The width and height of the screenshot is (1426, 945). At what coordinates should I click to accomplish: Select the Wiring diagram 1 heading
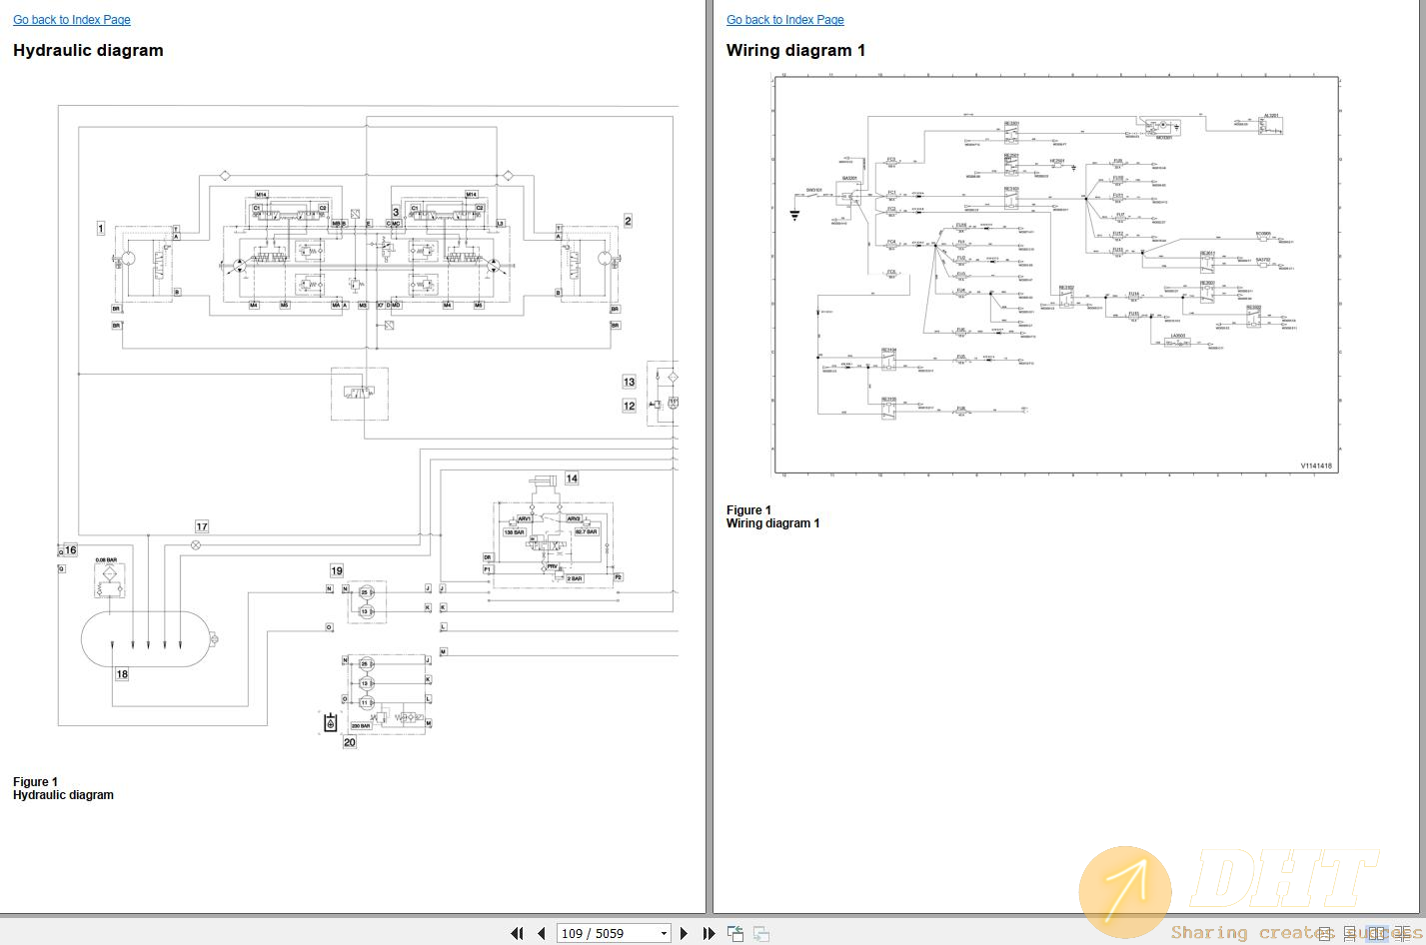click(796, 50)
